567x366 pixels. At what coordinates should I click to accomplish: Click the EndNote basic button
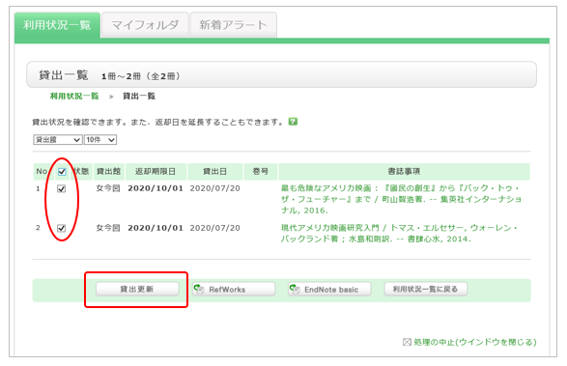[x=329, y=289]
